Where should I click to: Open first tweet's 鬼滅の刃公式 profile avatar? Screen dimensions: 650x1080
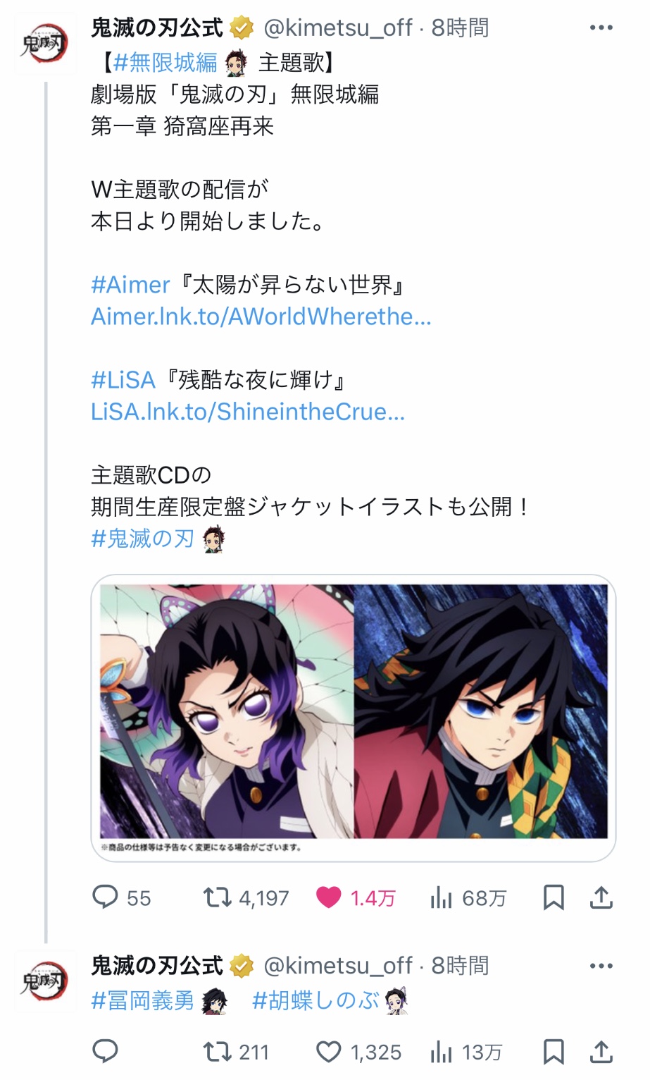44,43
